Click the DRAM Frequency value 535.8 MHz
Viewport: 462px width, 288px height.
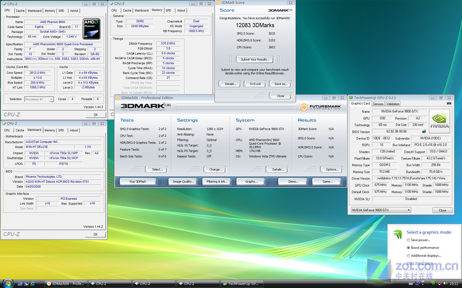pos(168,44)
